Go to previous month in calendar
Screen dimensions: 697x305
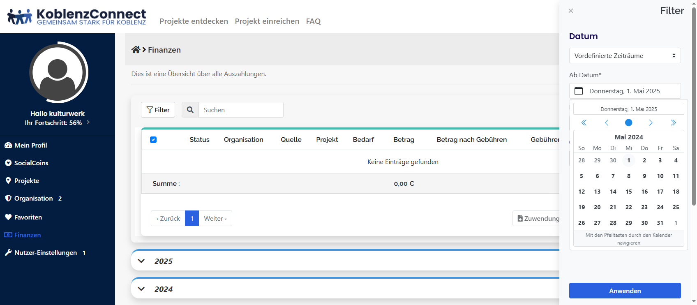point(607,122)
